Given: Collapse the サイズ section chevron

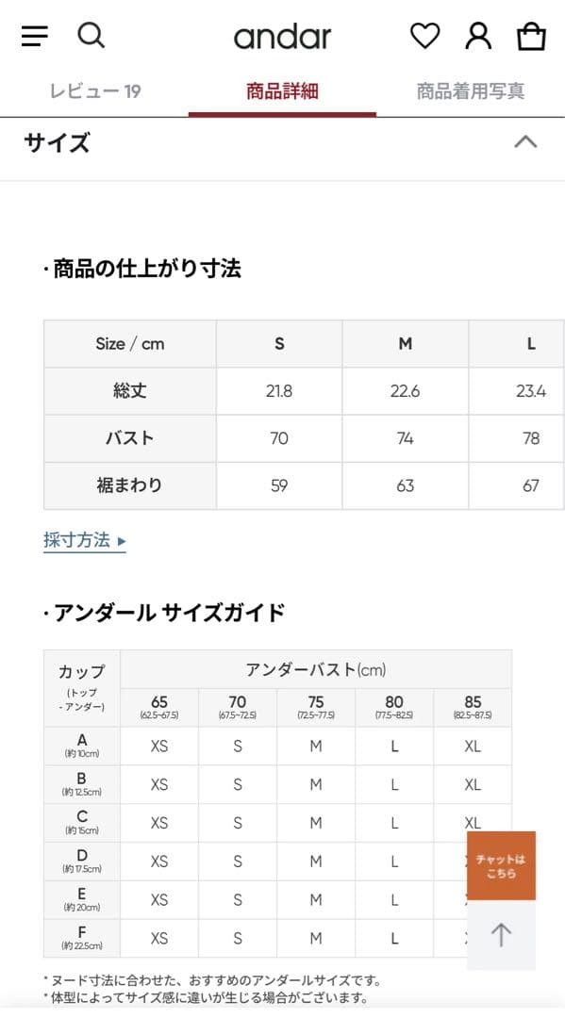Looking at the screenshot, I should pos(527,143).
